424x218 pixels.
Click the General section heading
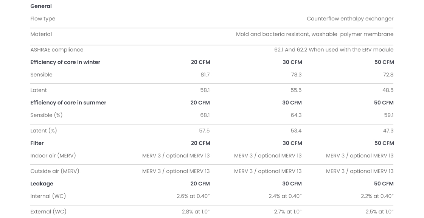click(x=41, y=6)
